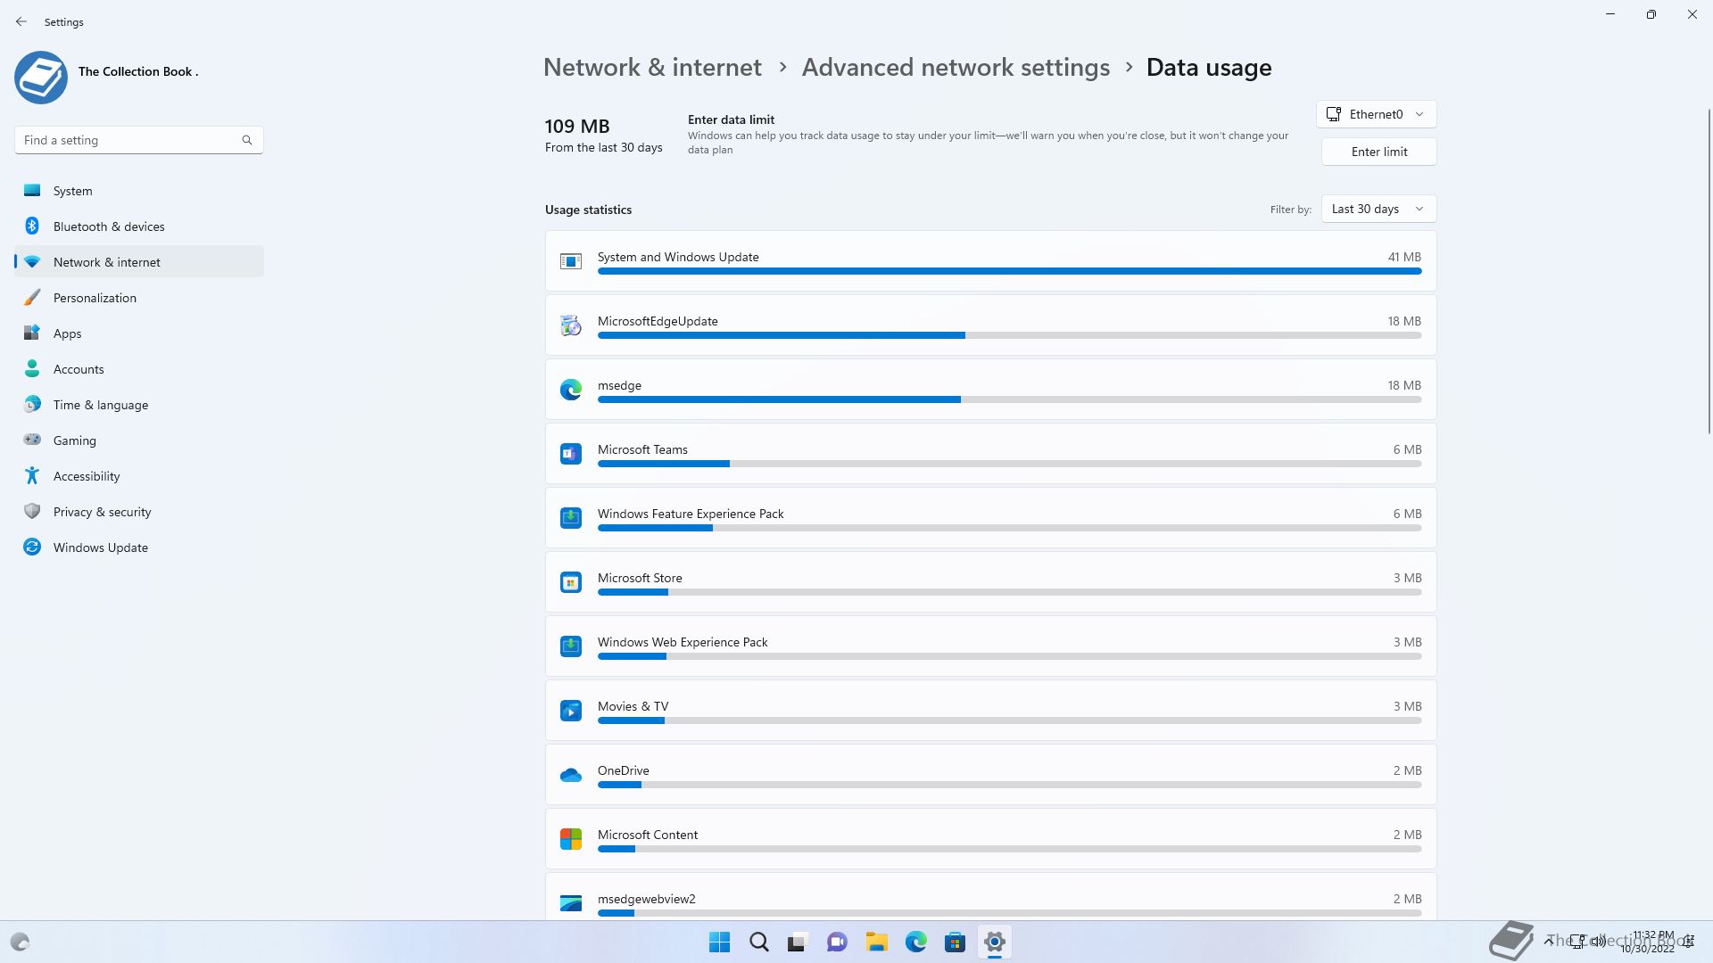Focus the Find a setting search box
Viewport: 1713px width, 963px height.
point(138,140)
